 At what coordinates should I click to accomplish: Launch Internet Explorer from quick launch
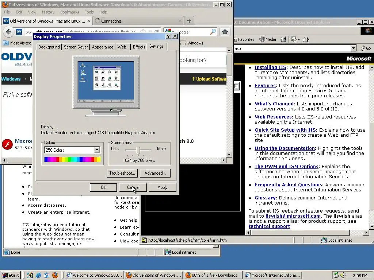[x=38, y=276]
